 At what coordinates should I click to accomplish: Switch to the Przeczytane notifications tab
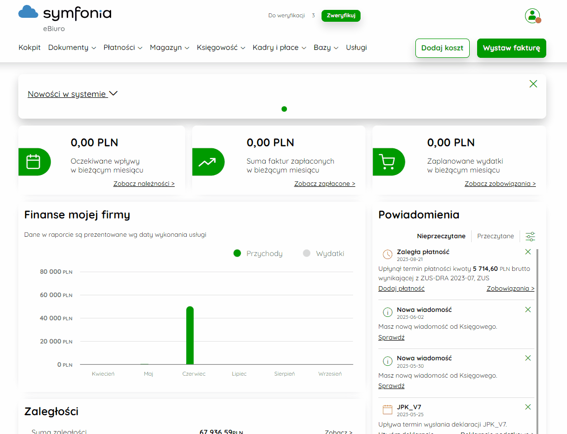495,236
